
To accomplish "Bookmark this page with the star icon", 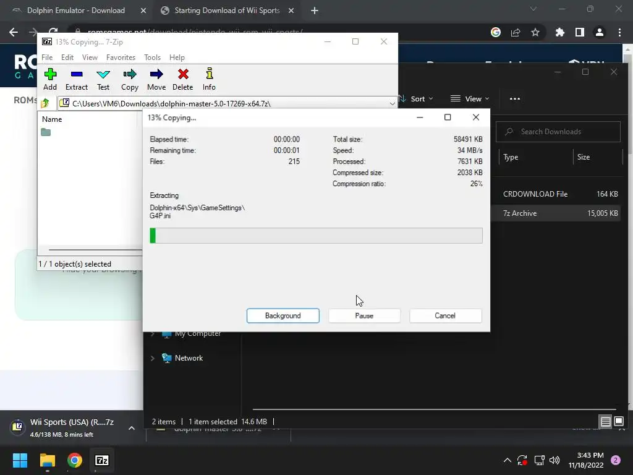I will [x=535, y=32].
